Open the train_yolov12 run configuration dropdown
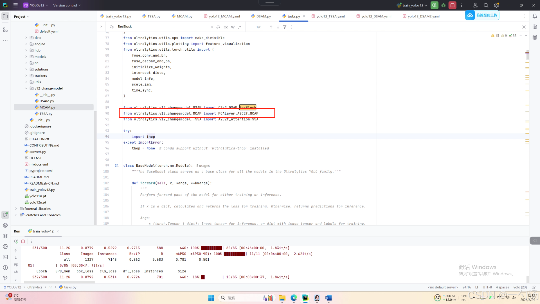The image size is (540, 304). (x=413, y=5)
